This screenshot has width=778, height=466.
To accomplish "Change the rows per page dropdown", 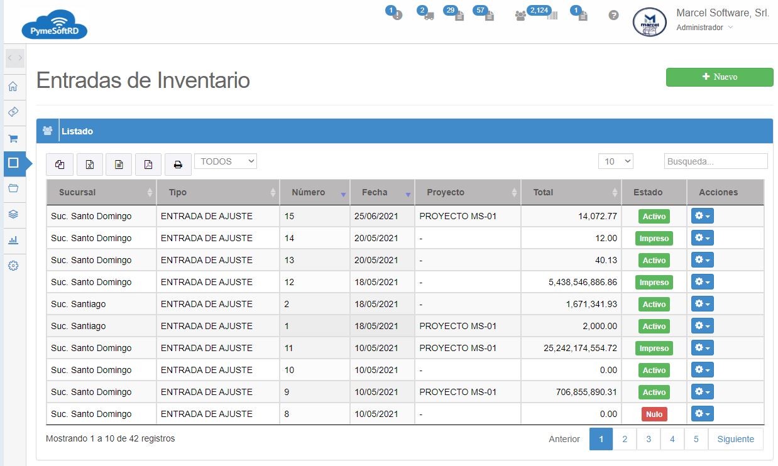I will pyautogui.click(x=615, y=161).
